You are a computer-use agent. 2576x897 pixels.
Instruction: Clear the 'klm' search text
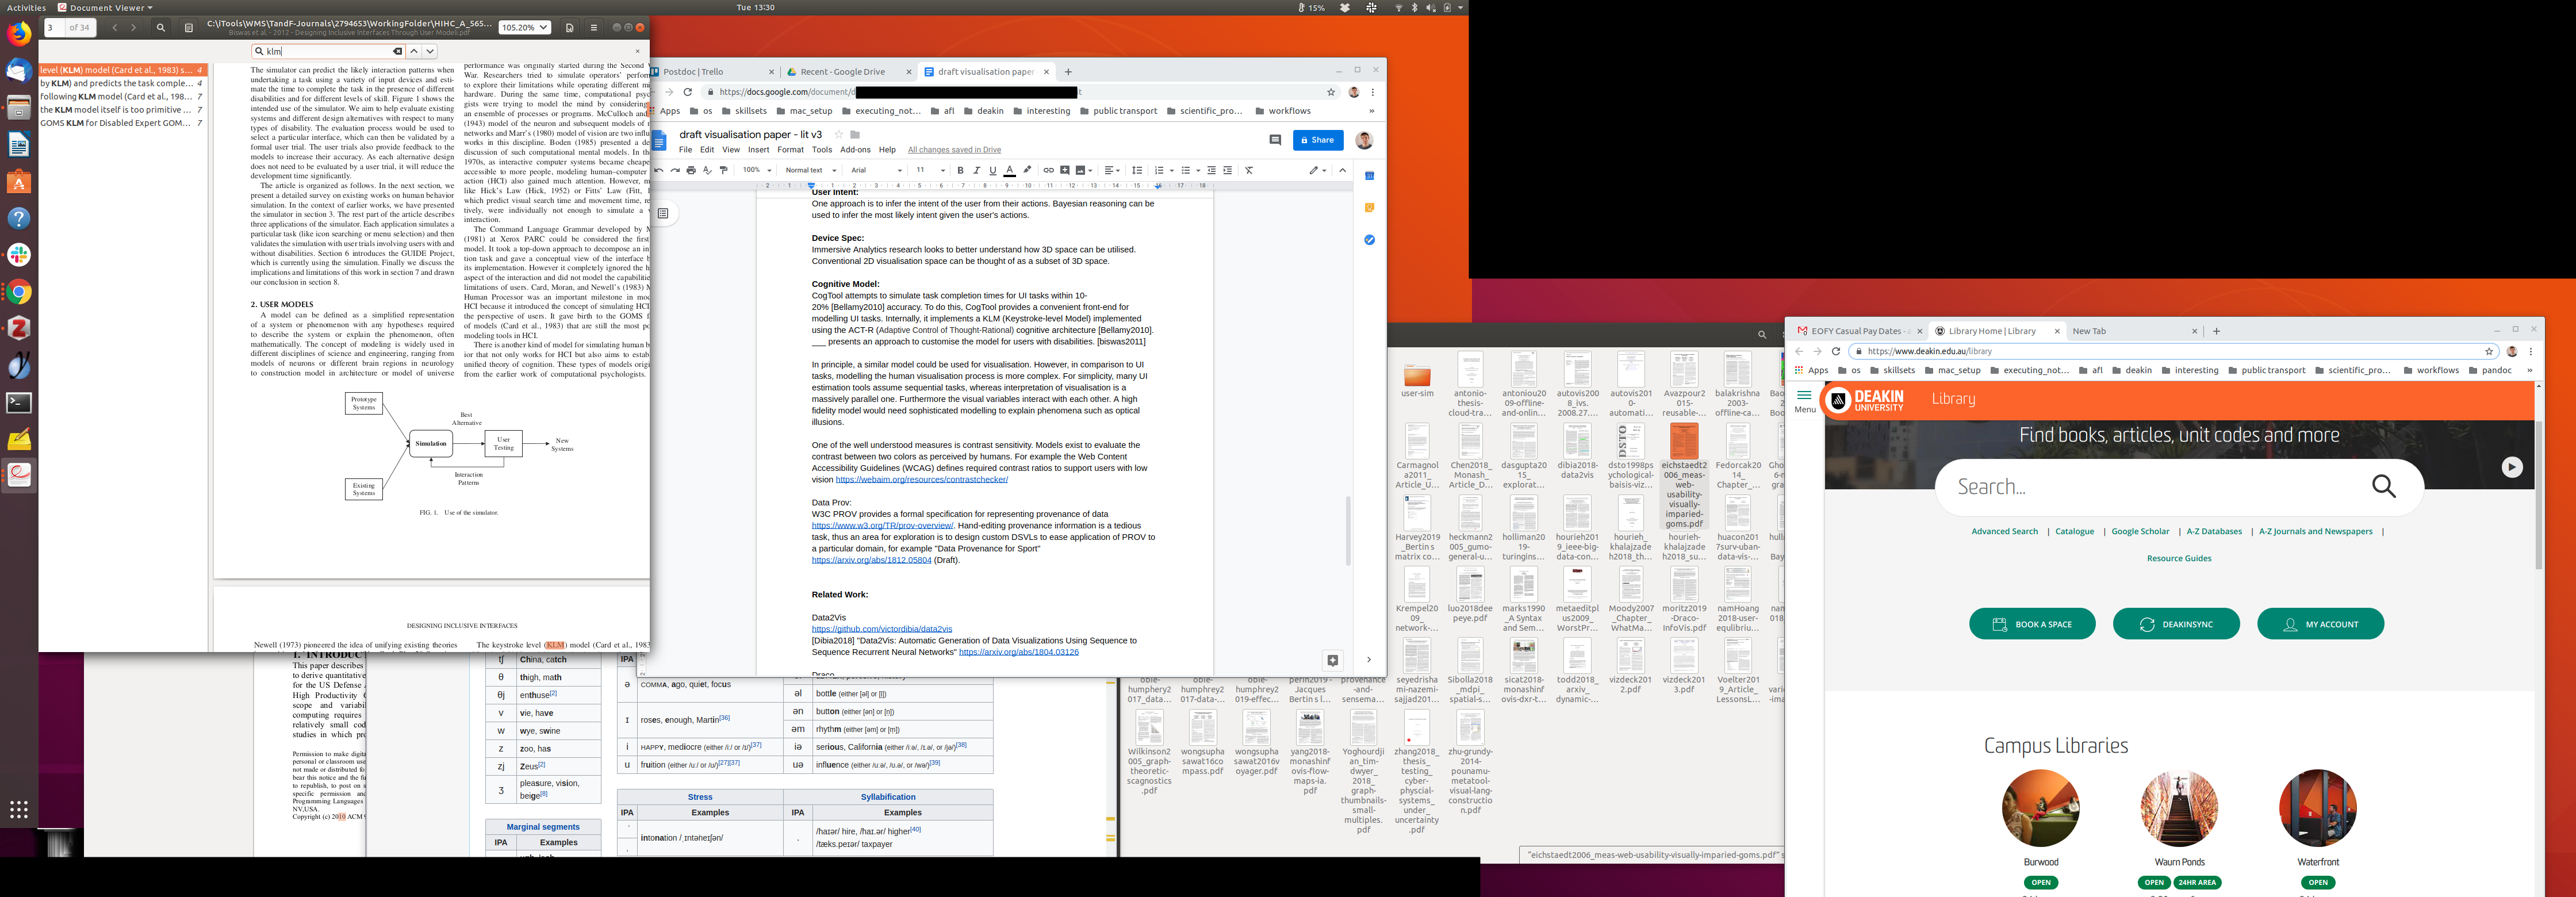tap(397, 51)
